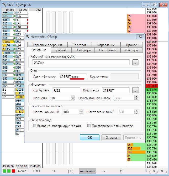Click ask volume 64 at 139 050
Image resolution: width=169 pixels, height=176 pixels.
(129, 23)
